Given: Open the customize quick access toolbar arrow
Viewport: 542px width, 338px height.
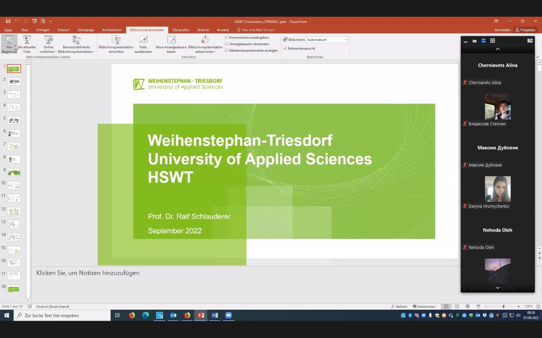Looking at the screenshot, I should click(51, 21).
